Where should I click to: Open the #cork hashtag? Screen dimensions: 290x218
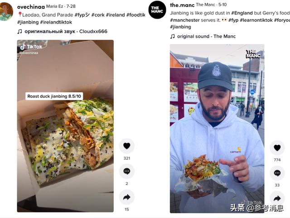[x=98, y=15]
